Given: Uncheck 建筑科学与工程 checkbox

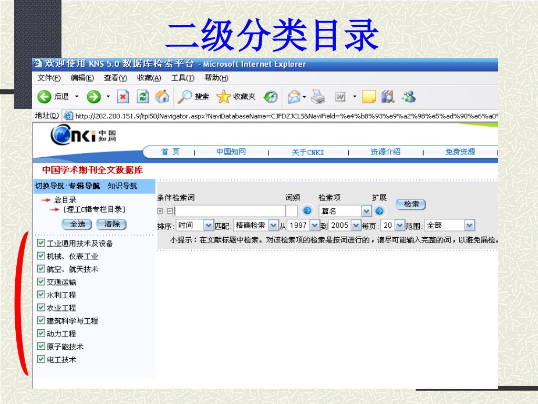Looking at the screenshot, I should pos(41,320).
